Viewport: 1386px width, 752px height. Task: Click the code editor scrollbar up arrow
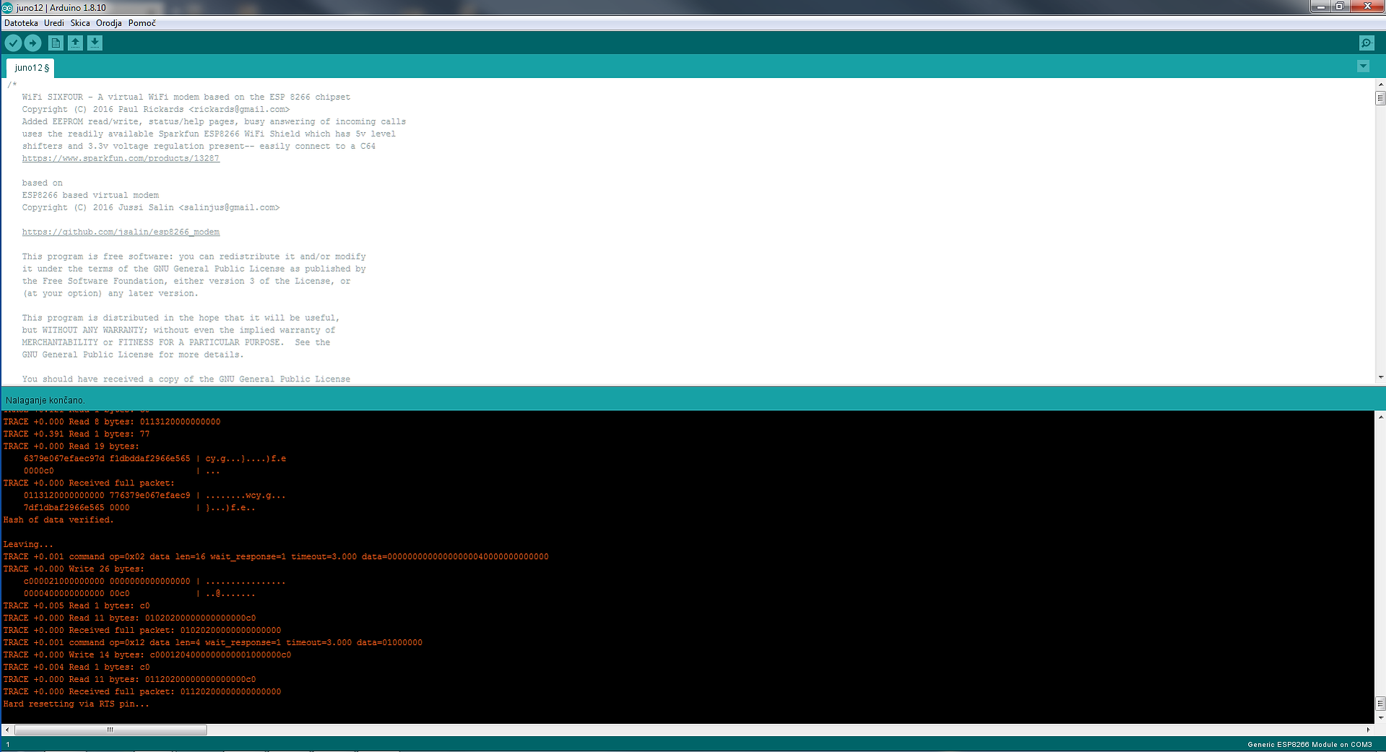[x=1380, y=85]
